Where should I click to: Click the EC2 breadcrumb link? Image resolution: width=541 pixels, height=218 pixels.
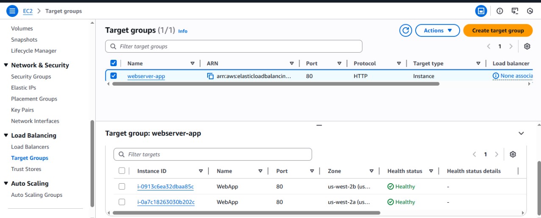(28, 11)
